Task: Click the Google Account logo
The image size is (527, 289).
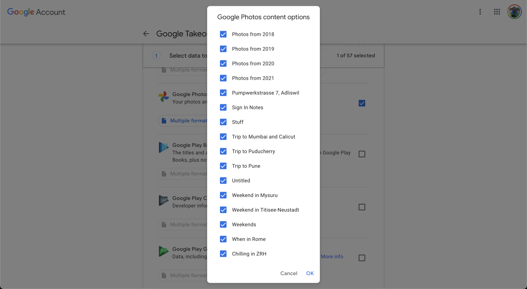Action: [36, 12]
